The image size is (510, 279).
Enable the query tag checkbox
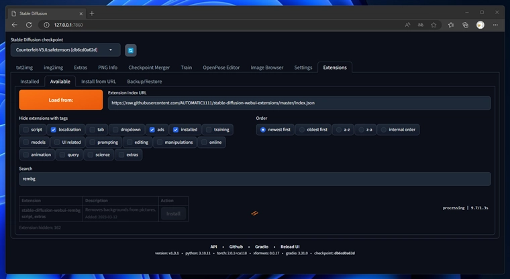62,155
